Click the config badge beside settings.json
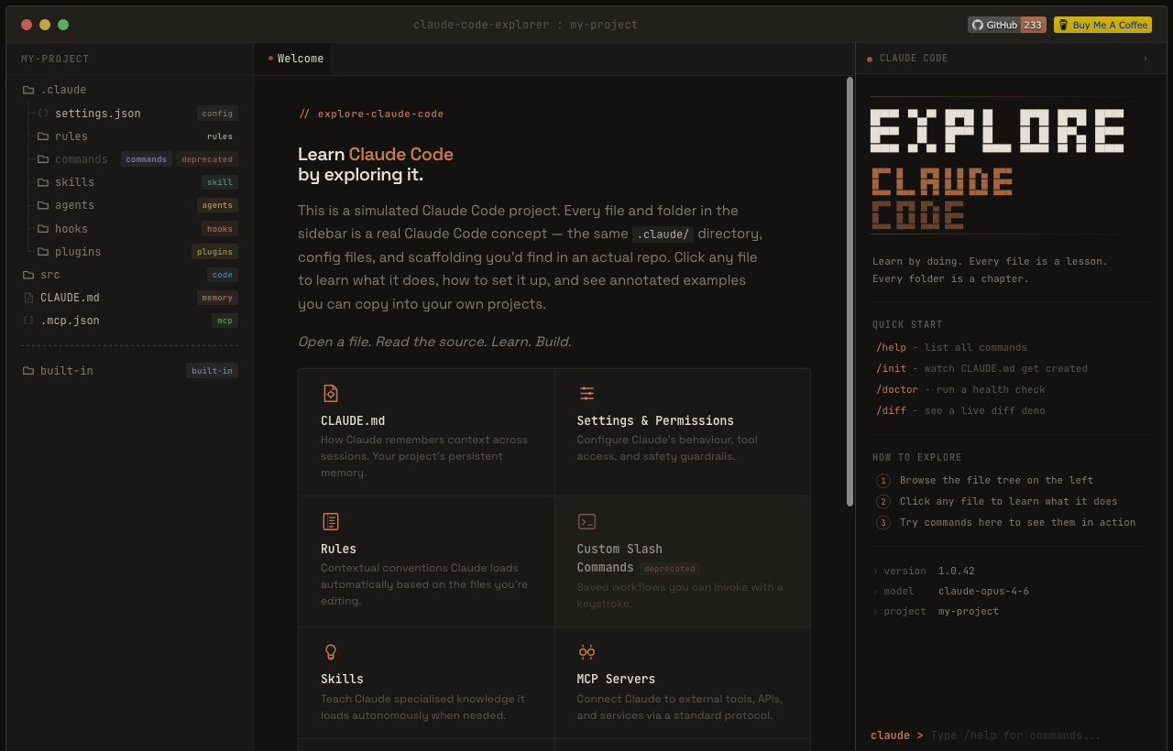The height and width of the screenshot is (751, 1173). [217, 114]
